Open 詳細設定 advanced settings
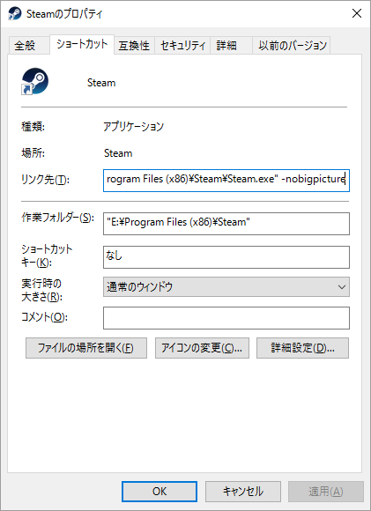The width and height of the screenshot is (371, 511). coord(302,348)
